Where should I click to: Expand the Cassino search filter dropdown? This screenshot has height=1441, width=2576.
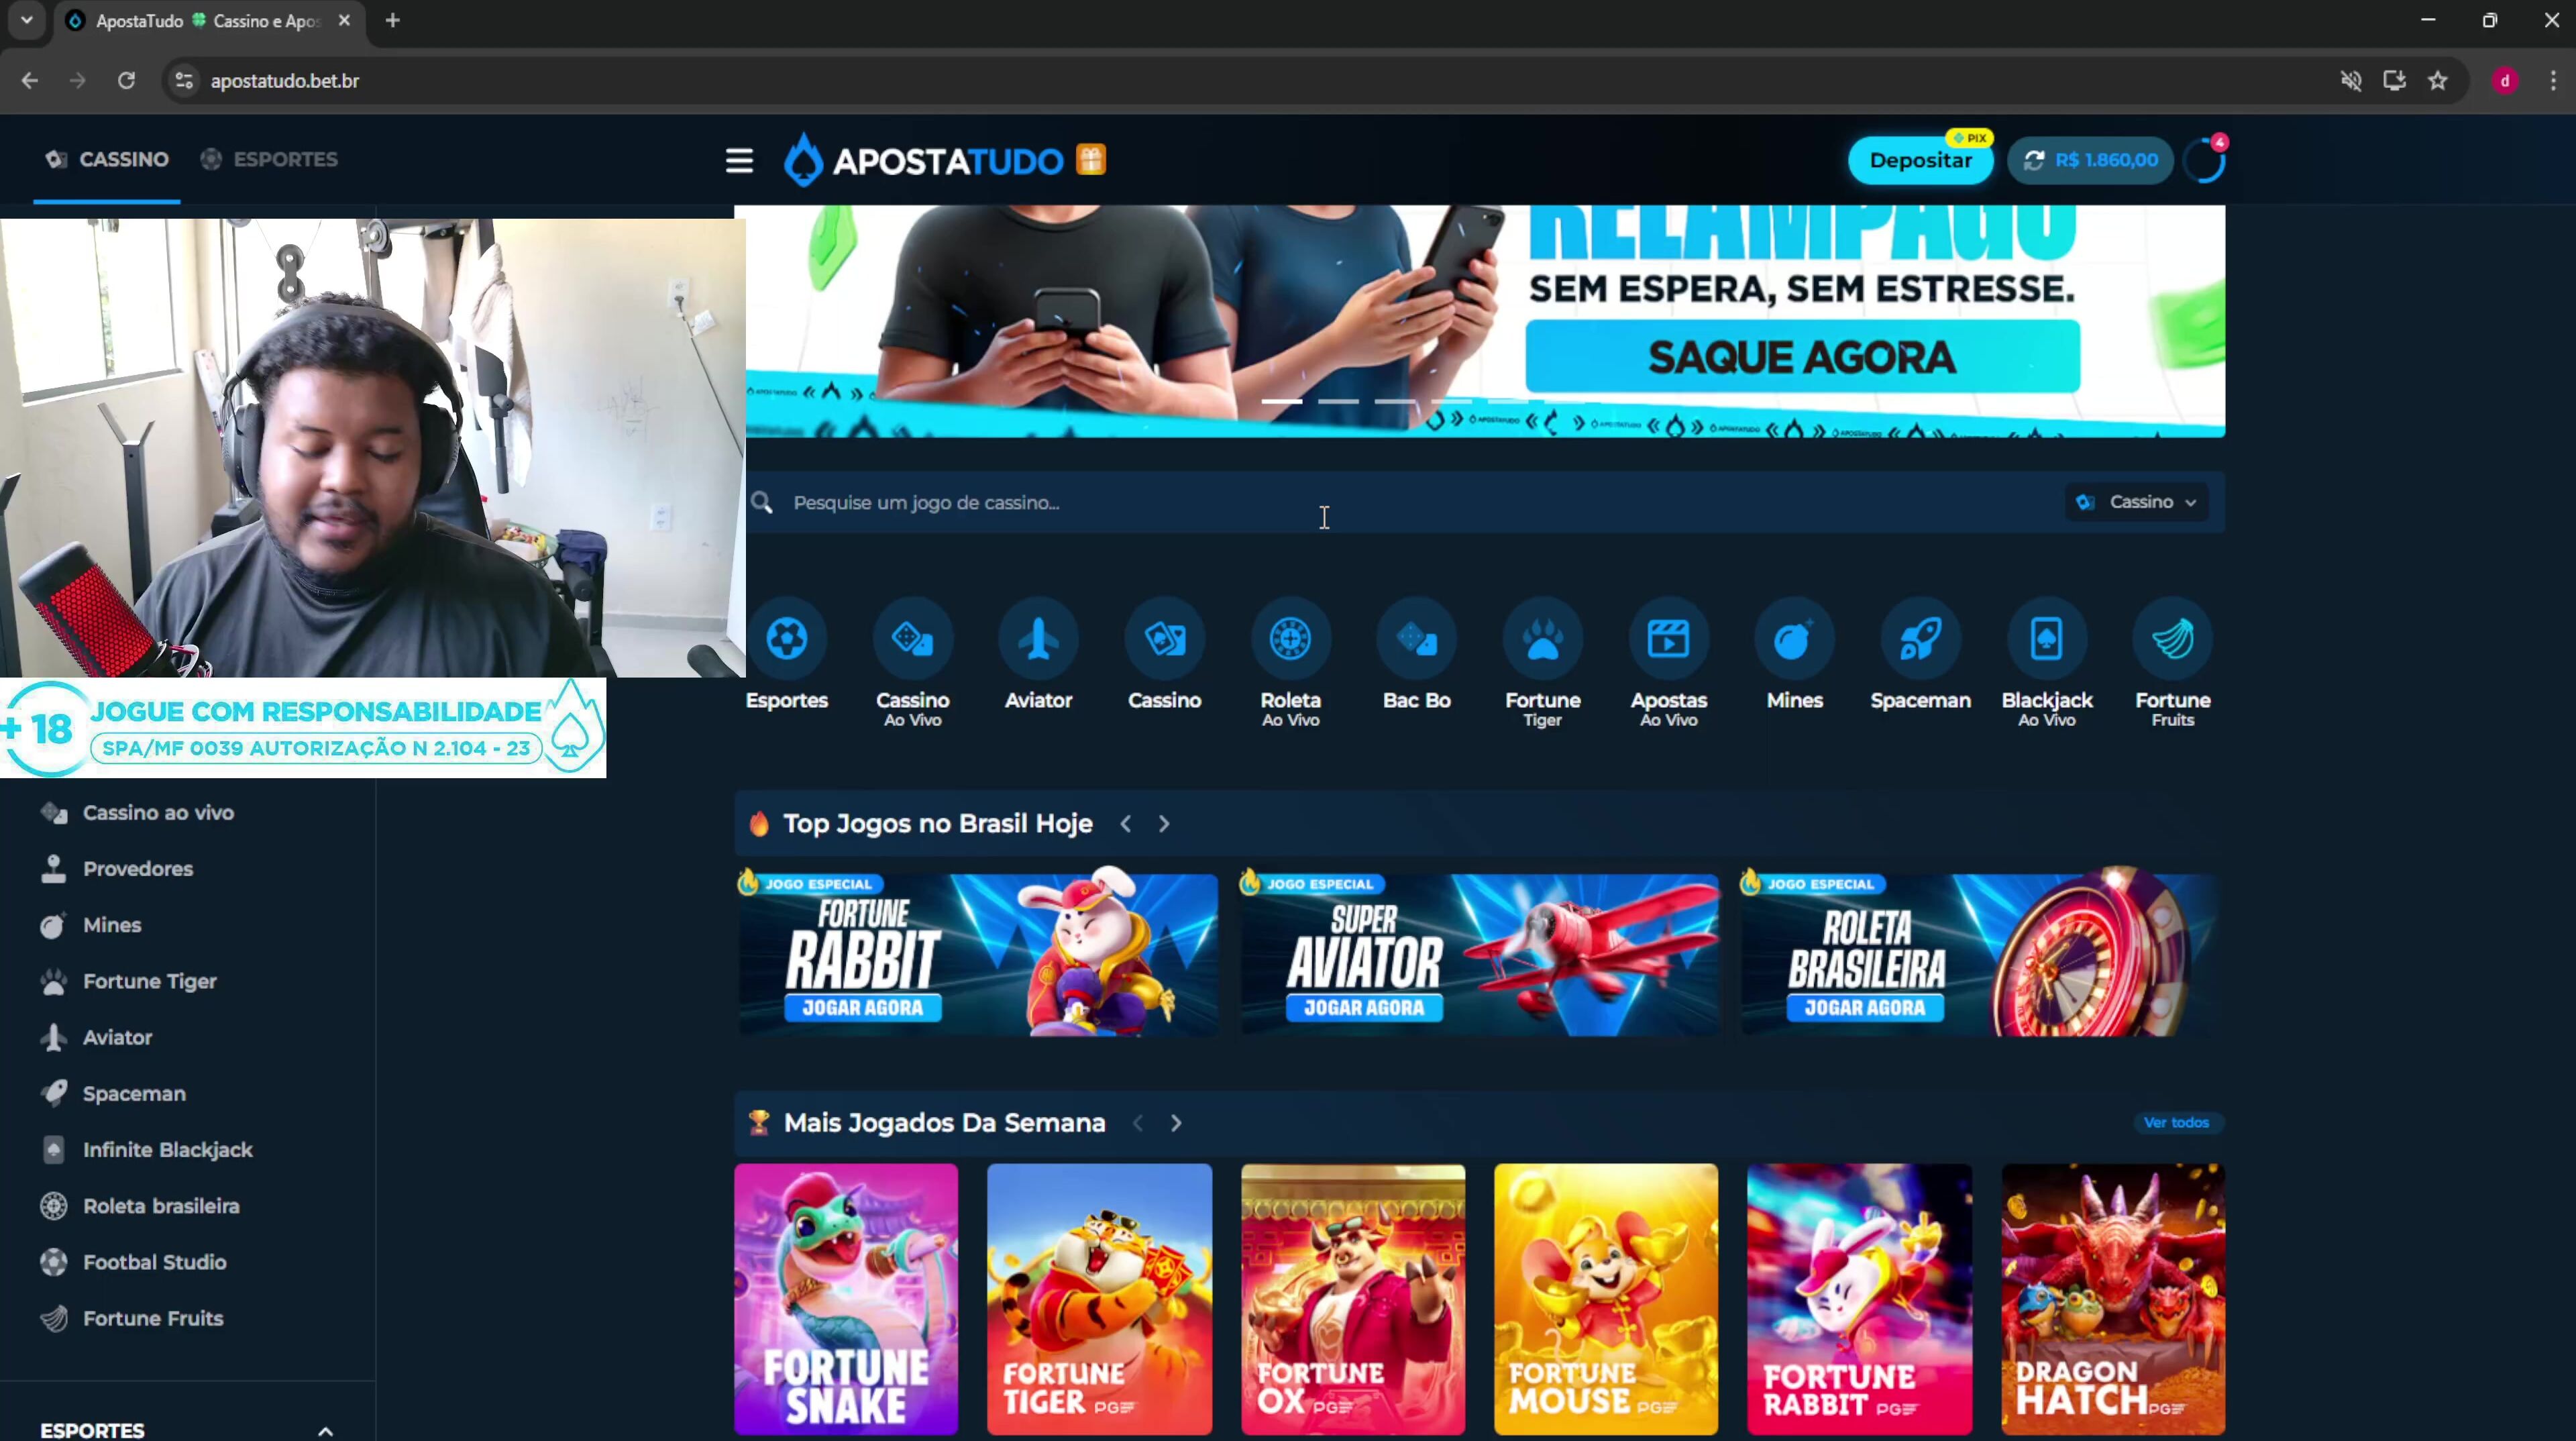click(2136, 502)
